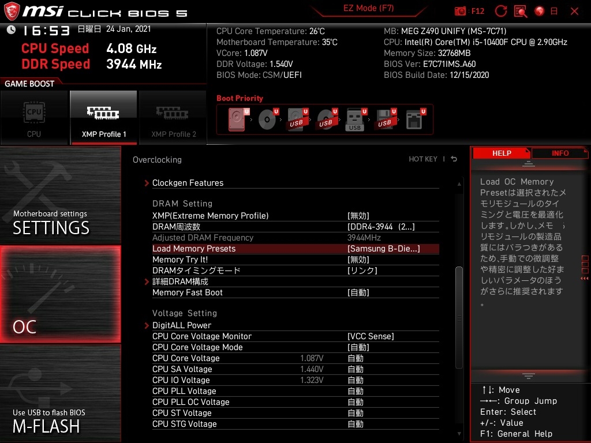Click the red side panel arrows handle
The height and width of the screenshot is (443, 591).
click(x=585, y=279)
